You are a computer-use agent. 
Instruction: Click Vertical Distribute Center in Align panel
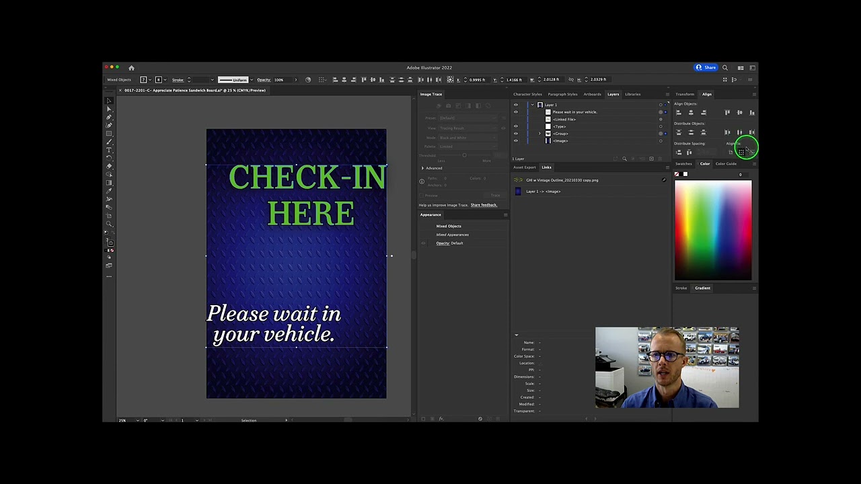click(691, 132)
